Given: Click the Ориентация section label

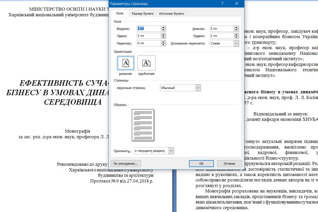Looking at the screenshot, I should click(x=123, y=52).
